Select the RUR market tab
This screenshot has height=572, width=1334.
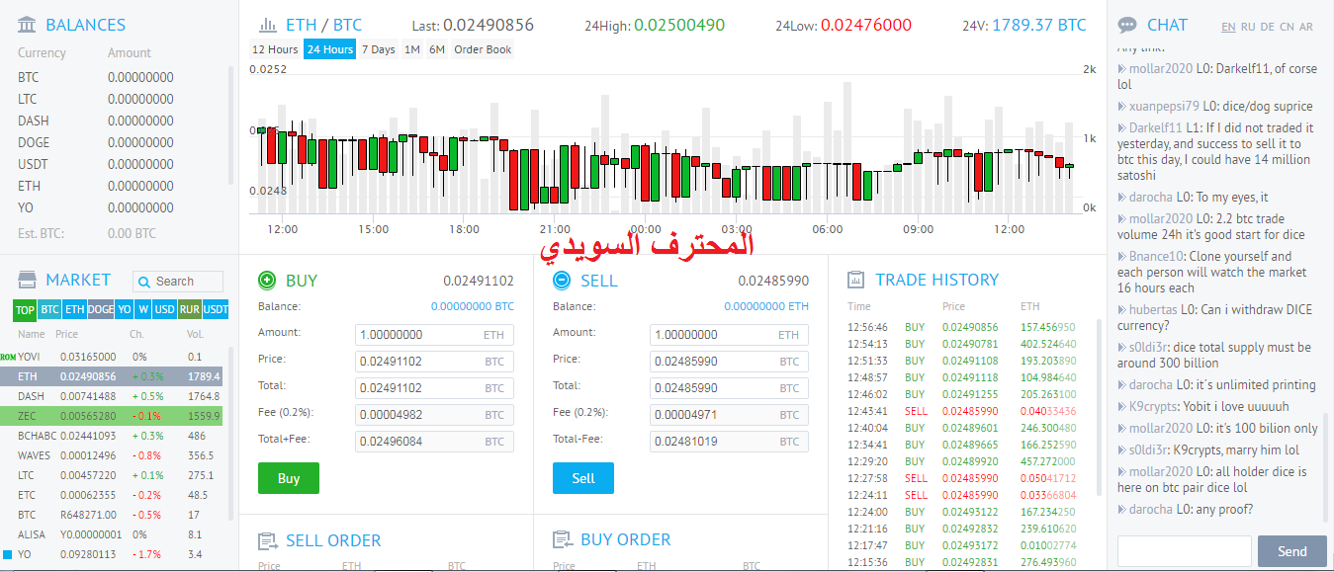point(190,310)
